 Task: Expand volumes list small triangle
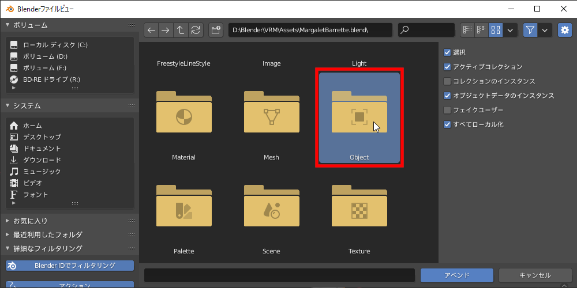coord(14,88)
